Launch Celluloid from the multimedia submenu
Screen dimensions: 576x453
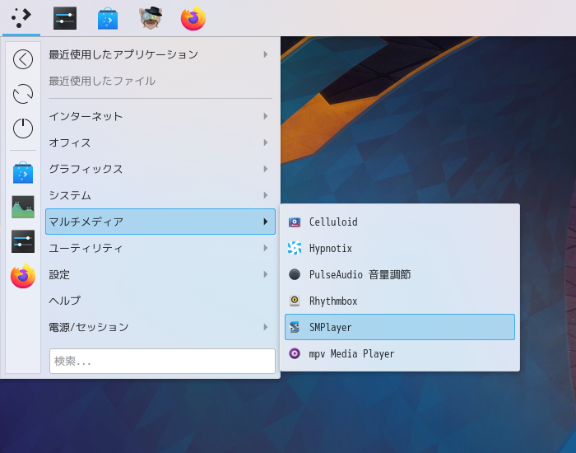(x=400, y=222)
